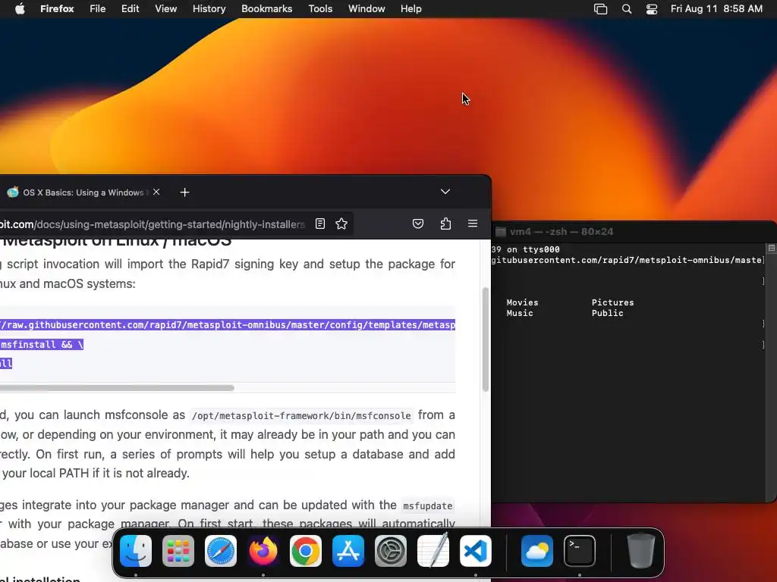
Task: Switch to Firefox in the Dock
Action: tap(263, 551)
